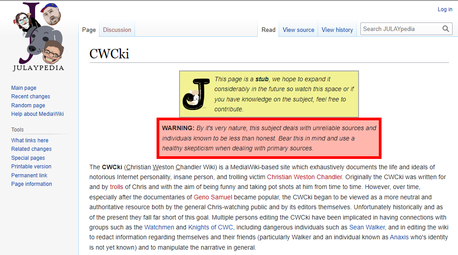Switch to the View source tab
The height and width of the screenshot is (255, 458).
[x=298, y=30]
